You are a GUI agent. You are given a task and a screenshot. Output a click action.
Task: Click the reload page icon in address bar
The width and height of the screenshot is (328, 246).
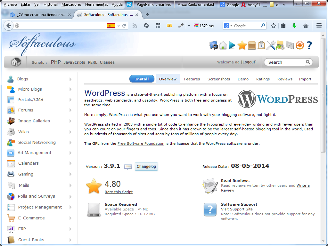coord(124,26)
